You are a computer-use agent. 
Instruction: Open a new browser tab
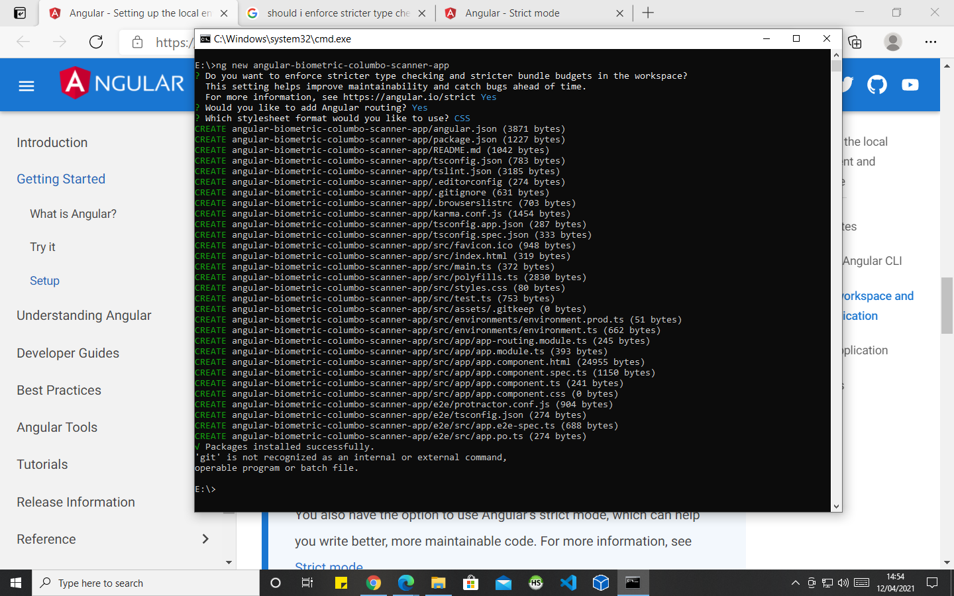point(648,13)
